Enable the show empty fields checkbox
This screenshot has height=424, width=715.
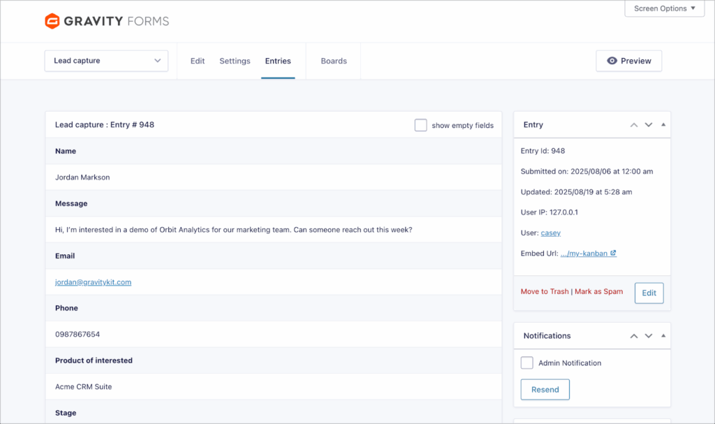coord(420,125)
